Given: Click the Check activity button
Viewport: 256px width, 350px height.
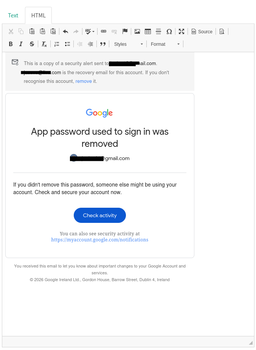Looking at the screenshot, I should coord(100,215).
